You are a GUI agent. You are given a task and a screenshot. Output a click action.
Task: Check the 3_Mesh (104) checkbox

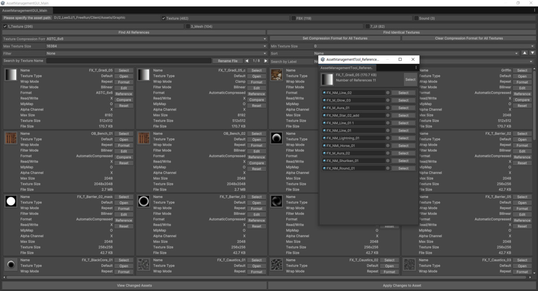pos(188,26)
